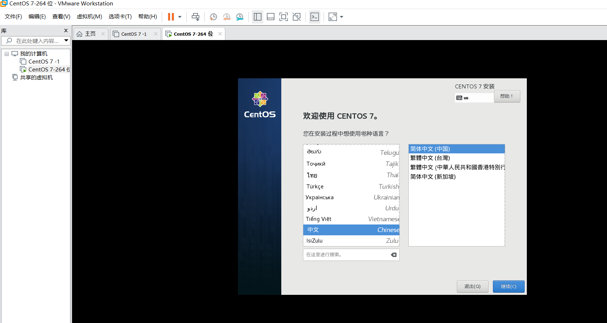607x323 pixels.
Task: Open the 查看(V) menu
Action: click(61, 17)
